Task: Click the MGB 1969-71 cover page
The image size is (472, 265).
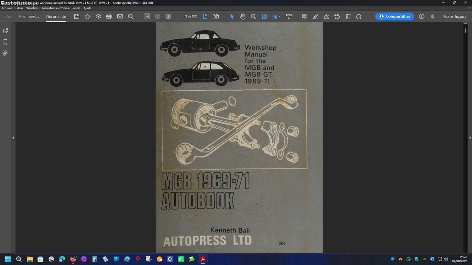Action: [x=239, y=138]
